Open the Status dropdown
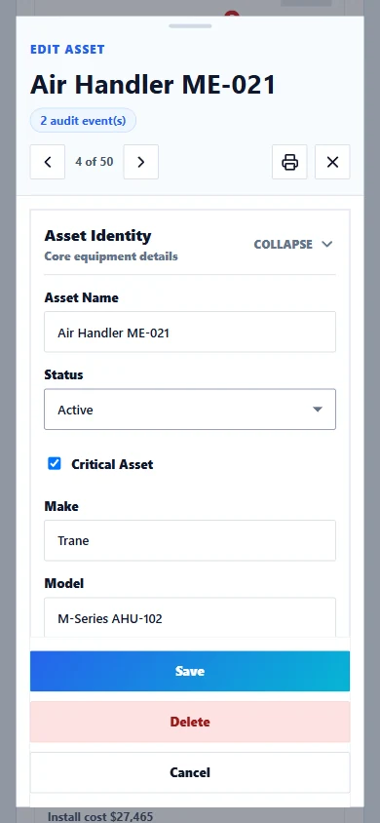 190,410
